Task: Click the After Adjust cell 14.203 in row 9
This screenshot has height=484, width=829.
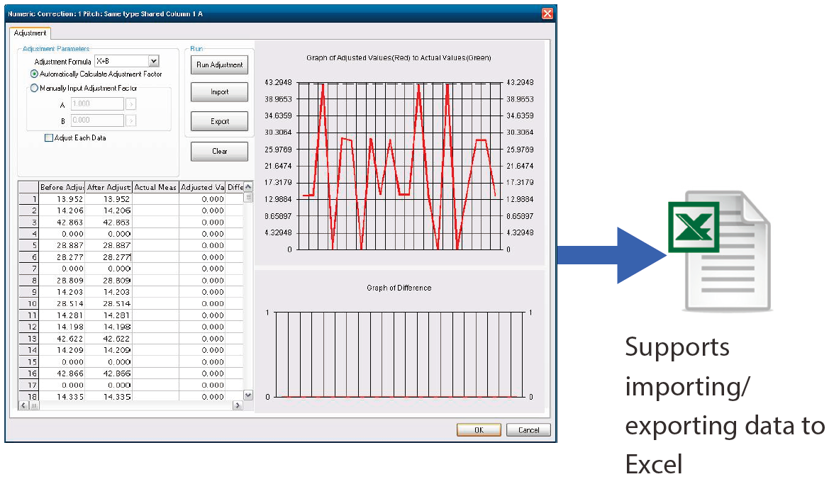Action: [x=109, y=292]
